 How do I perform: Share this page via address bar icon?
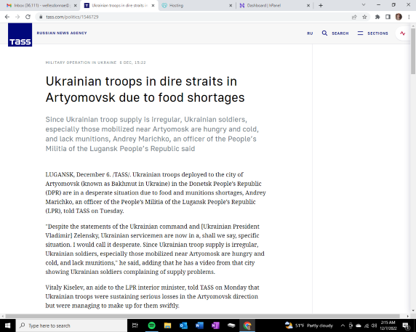click(x=354, y=17)
